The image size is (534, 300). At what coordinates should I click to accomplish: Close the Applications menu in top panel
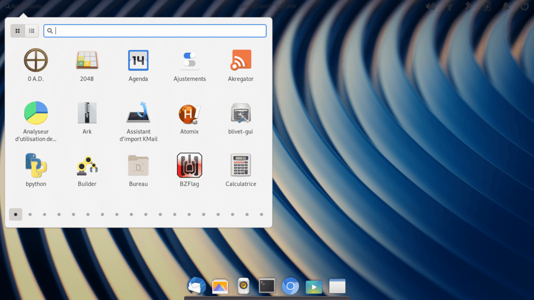tap(24, 6)
